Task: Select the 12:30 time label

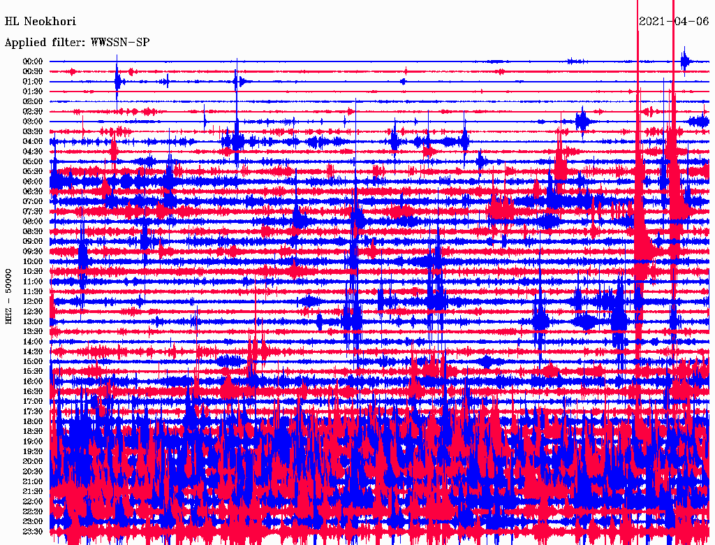Action: click(33, 312)
